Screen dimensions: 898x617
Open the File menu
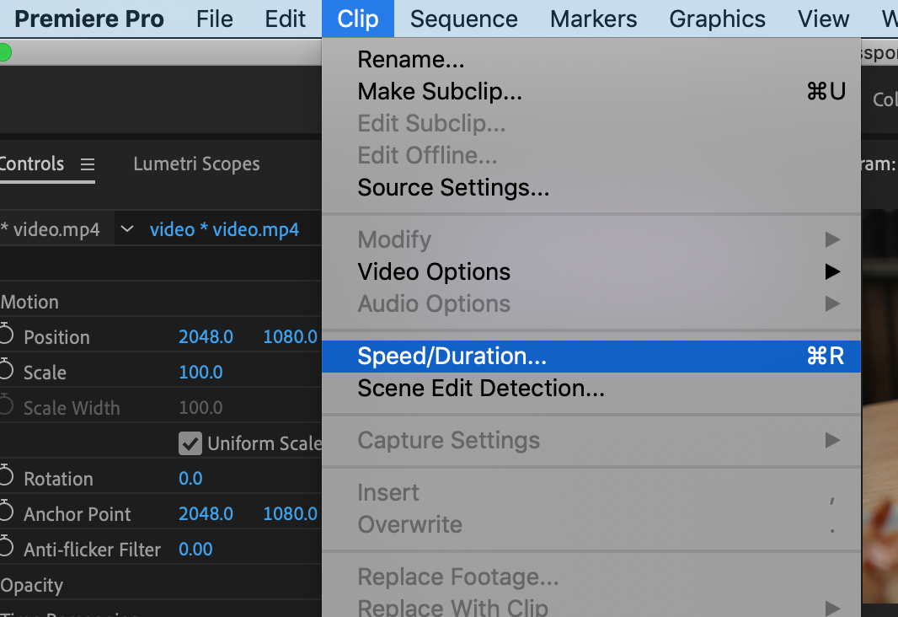point(215,19)
